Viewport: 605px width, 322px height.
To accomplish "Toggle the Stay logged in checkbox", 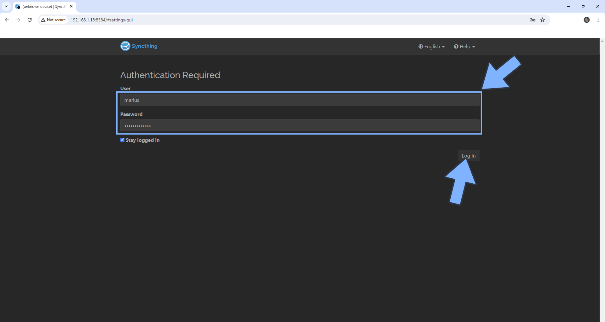I will tap(123, 140).
